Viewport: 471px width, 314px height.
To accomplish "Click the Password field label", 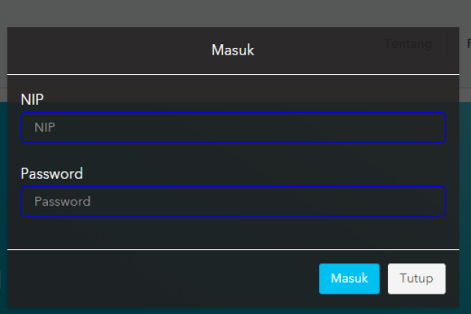I will point(52,173).
